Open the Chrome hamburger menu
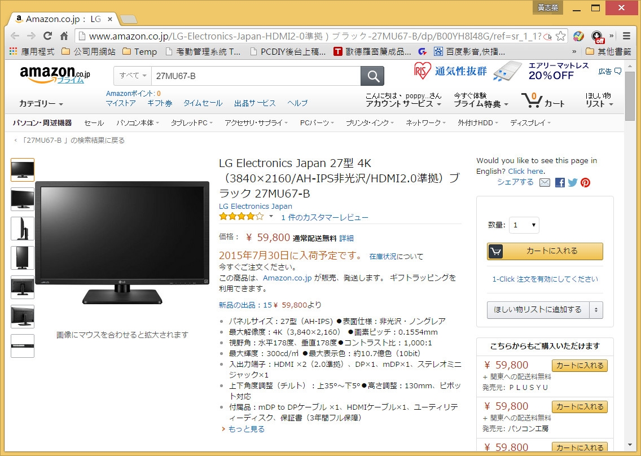 [626, 36]
